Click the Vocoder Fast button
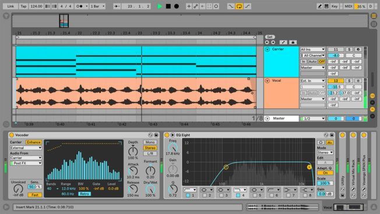Image resolution: width=380 pixels, height=214 pixels. [34, 195]
